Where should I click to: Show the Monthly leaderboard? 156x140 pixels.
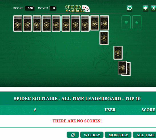[x=118, y=135]
